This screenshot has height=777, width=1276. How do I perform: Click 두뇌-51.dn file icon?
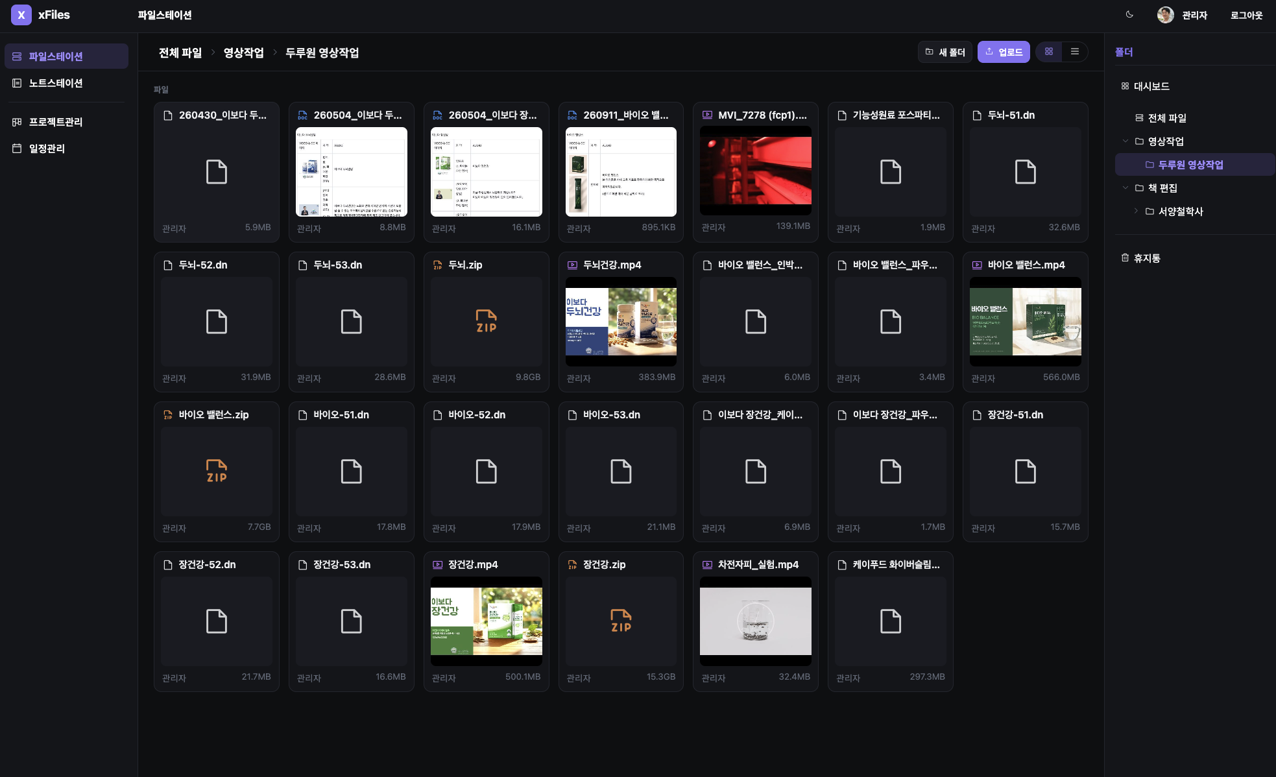(x=1026, y=172)
